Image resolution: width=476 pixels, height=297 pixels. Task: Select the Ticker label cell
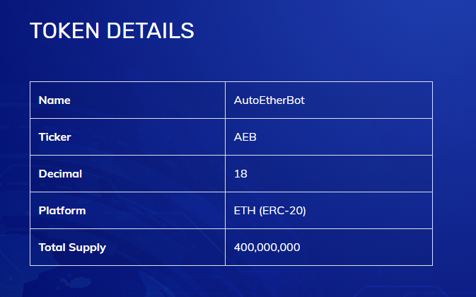[x=127, y=136]
